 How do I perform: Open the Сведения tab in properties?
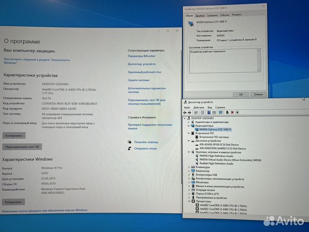212,15
